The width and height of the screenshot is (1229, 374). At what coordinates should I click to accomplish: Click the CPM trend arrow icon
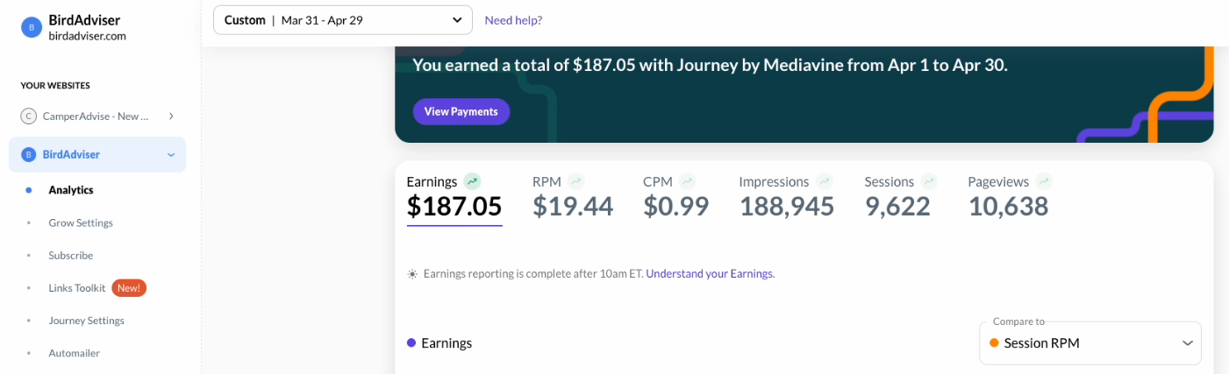click(x=687, y=182)
